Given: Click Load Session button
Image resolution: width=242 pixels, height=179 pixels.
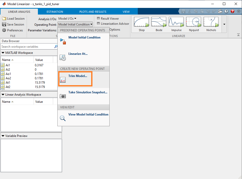Looking at the screenshot, I should pyautogui.click(x=13, y=19).
